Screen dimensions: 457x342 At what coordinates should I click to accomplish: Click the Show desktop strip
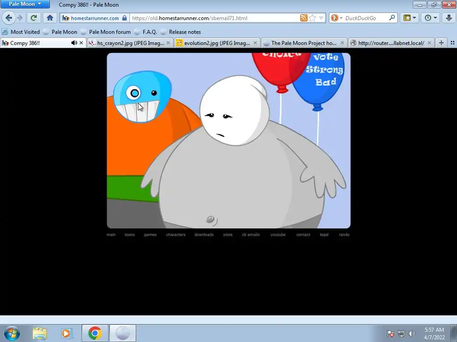(454, 333)
